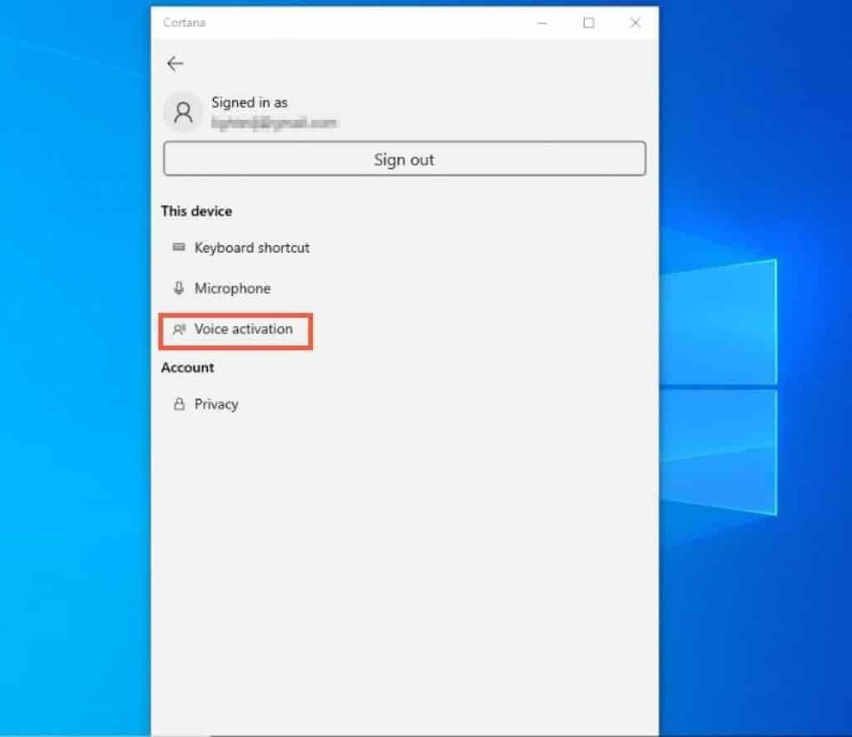
Task: Minimize the Cortana window
Action: point(542,22)
